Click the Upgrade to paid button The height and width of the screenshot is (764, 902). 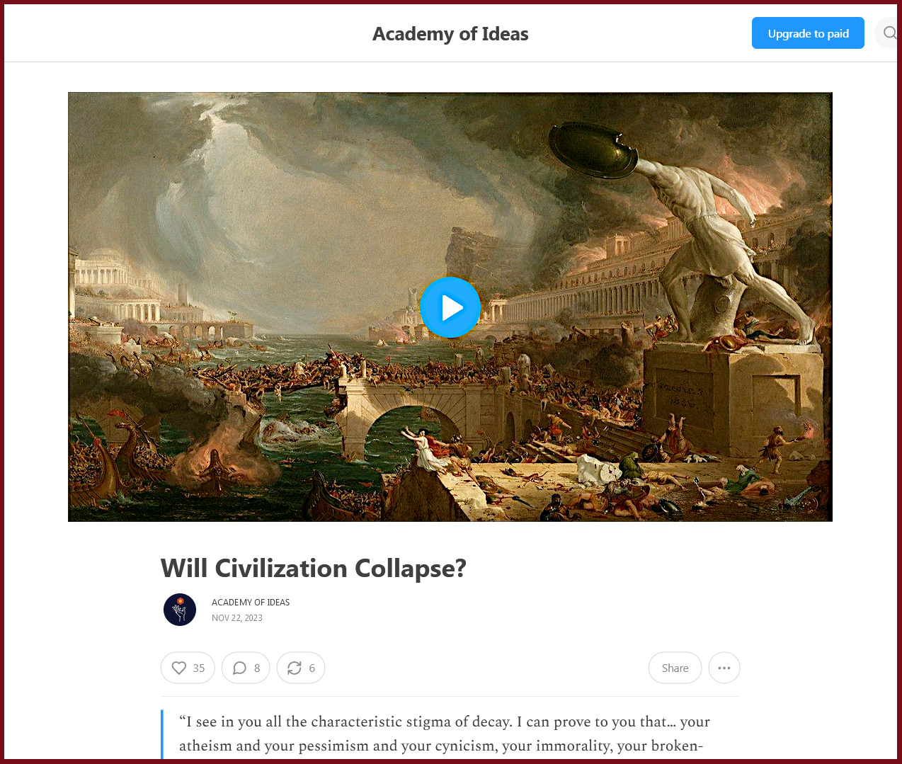[x=808, y=33]
